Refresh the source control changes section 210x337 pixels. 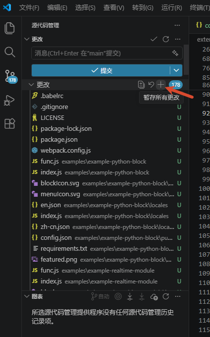(166, 39)
